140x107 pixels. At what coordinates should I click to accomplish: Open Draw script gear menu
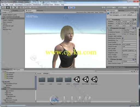click(136, 59)
